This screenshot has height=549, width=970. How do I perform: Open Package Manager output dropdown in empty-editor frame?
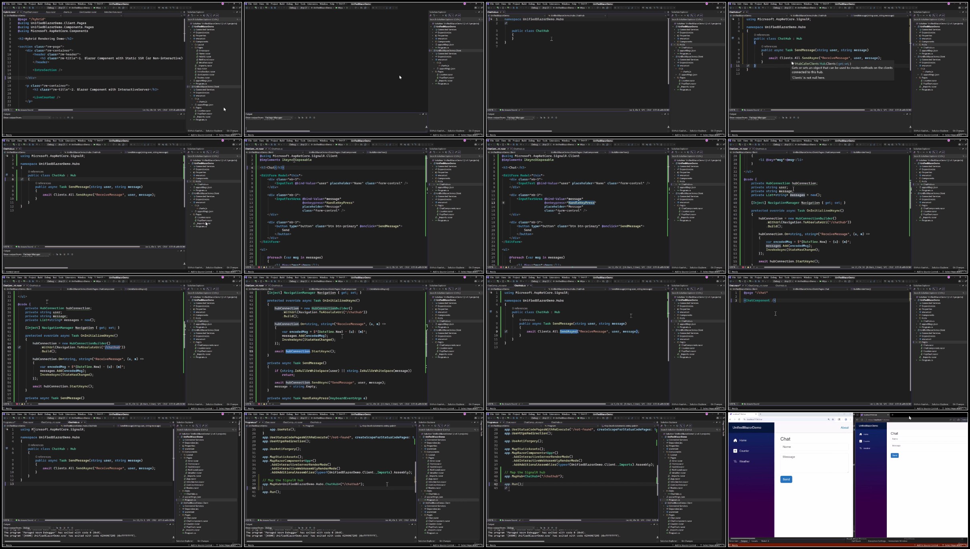pyautogui.click(x=279, y=118)
